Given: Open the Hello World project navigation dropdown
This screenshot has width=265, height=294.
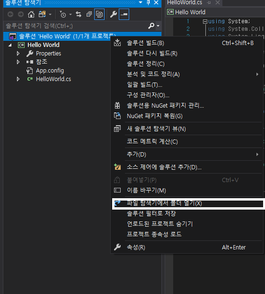Looking at the screenshot, I should tap(215, 12).
